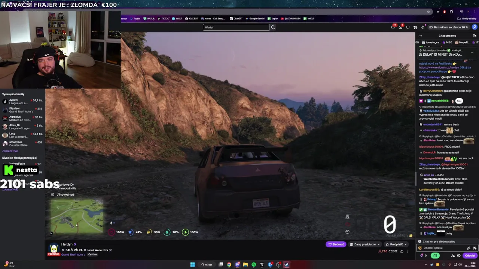Open Jynxzi channel in sidebar
Screen dimensions: 479x269
click(x=22, y=102)
